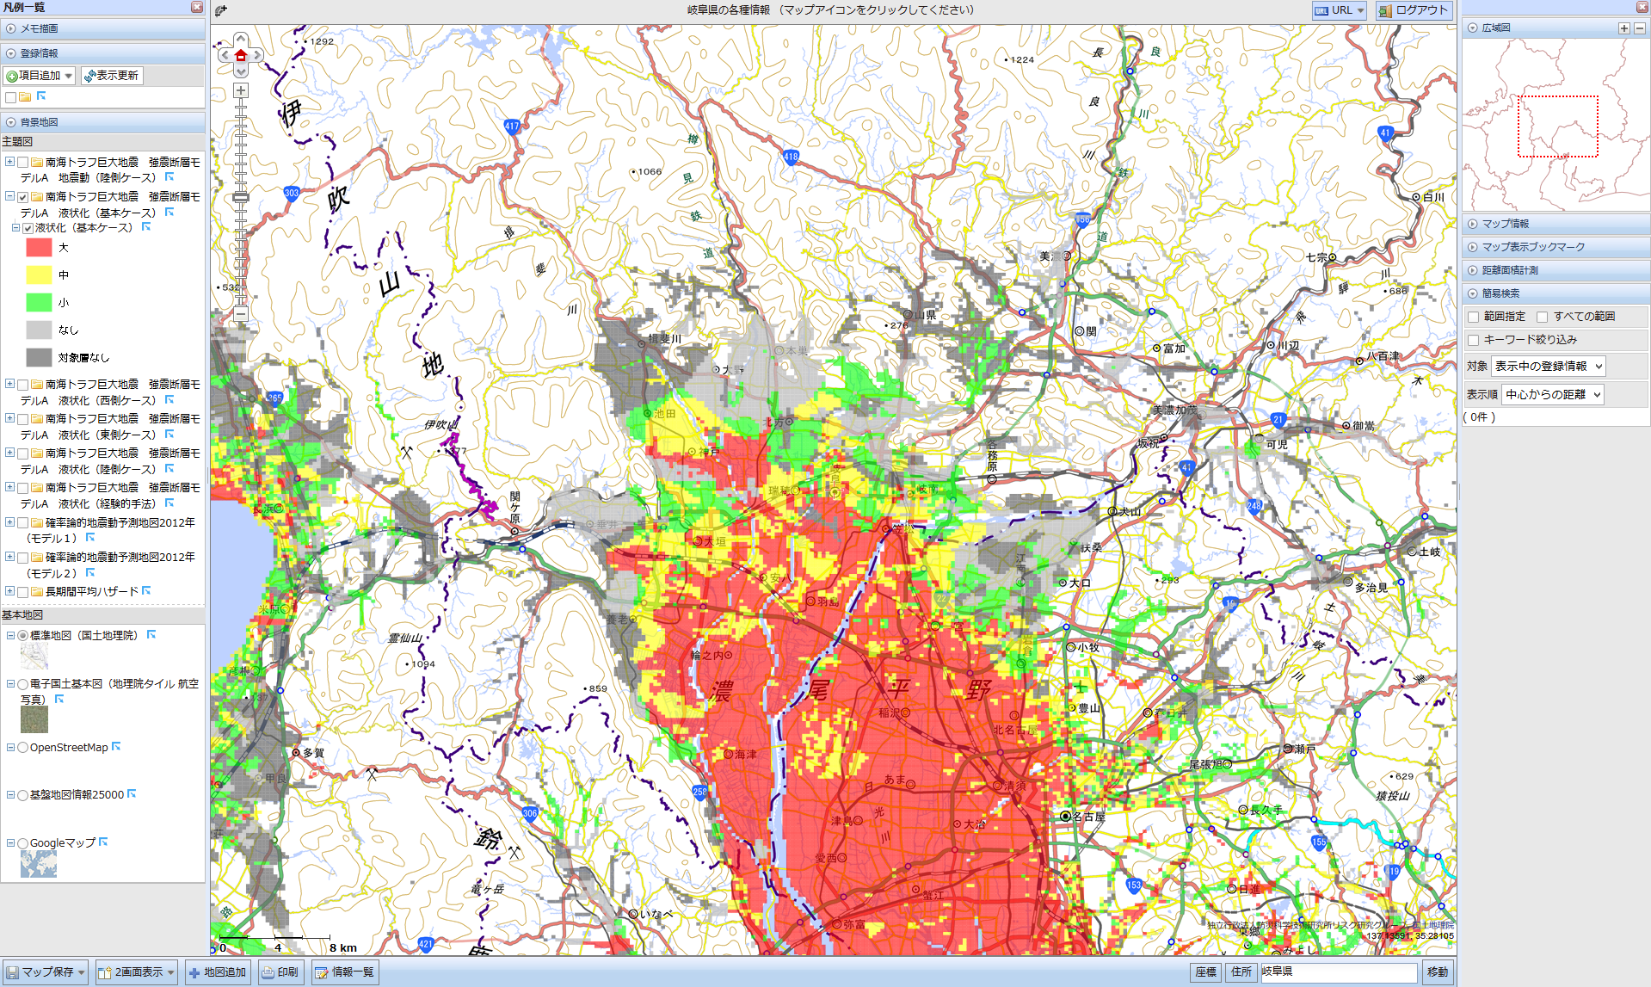Click the red home button on map navigation
This screenshot has width=1651, height=987.
241,55
